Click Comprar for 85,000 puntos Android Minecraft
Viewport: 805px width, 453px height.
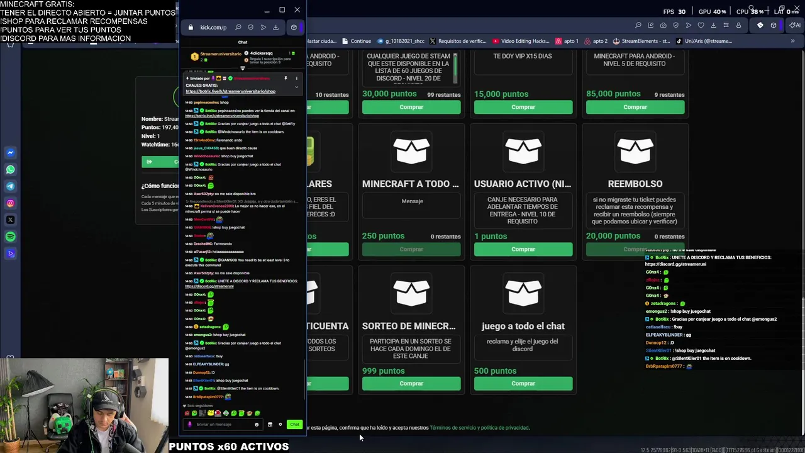pyautogui.click(x=635, y=107)
